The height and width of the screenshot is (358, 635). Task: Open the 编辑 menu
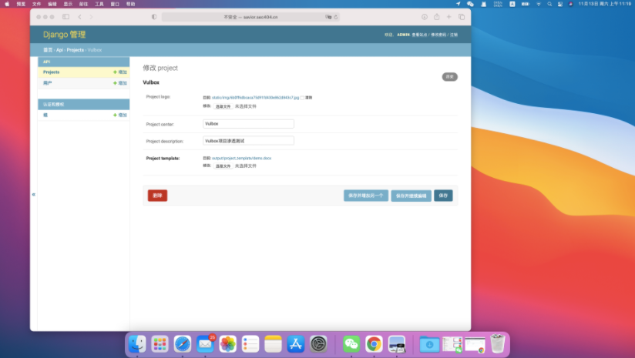pyautogui.click(x=52, y=4)
